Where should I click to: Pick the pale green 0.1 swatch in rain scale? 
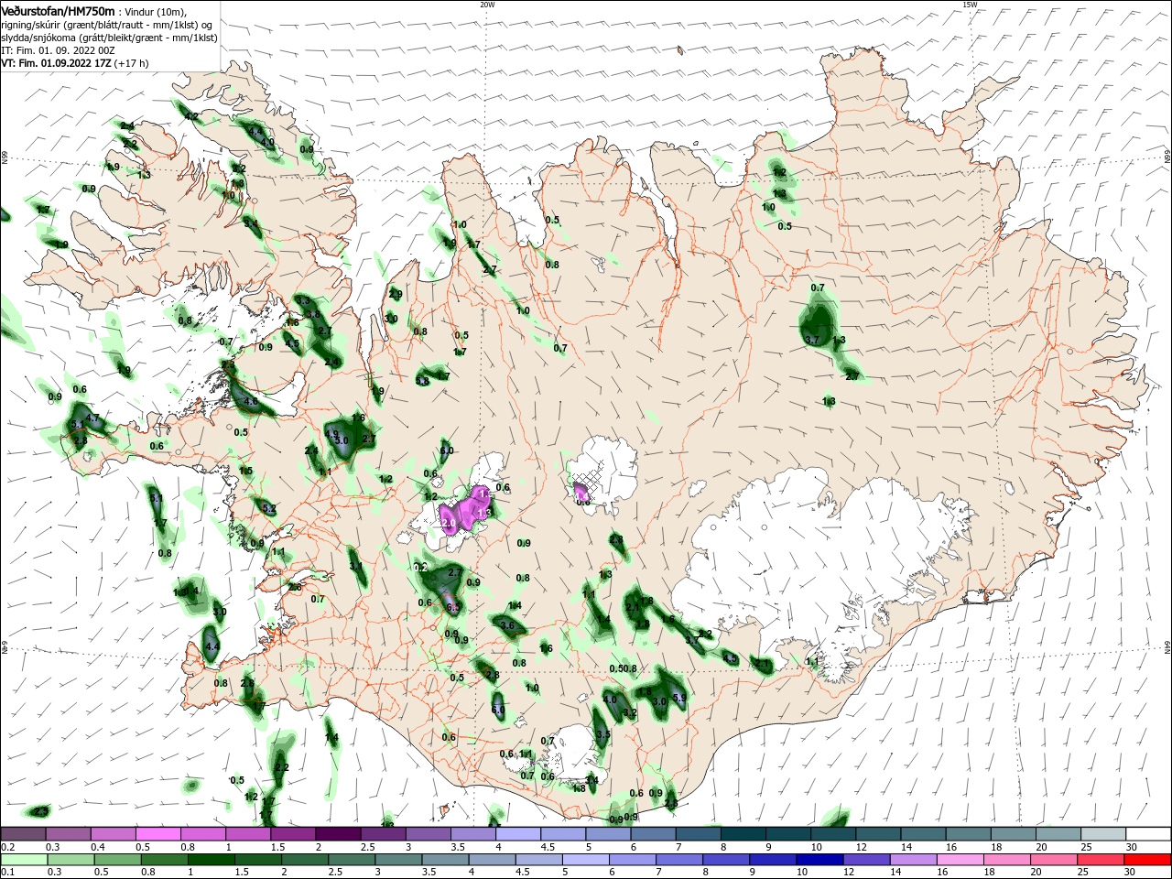coord(24,860)
